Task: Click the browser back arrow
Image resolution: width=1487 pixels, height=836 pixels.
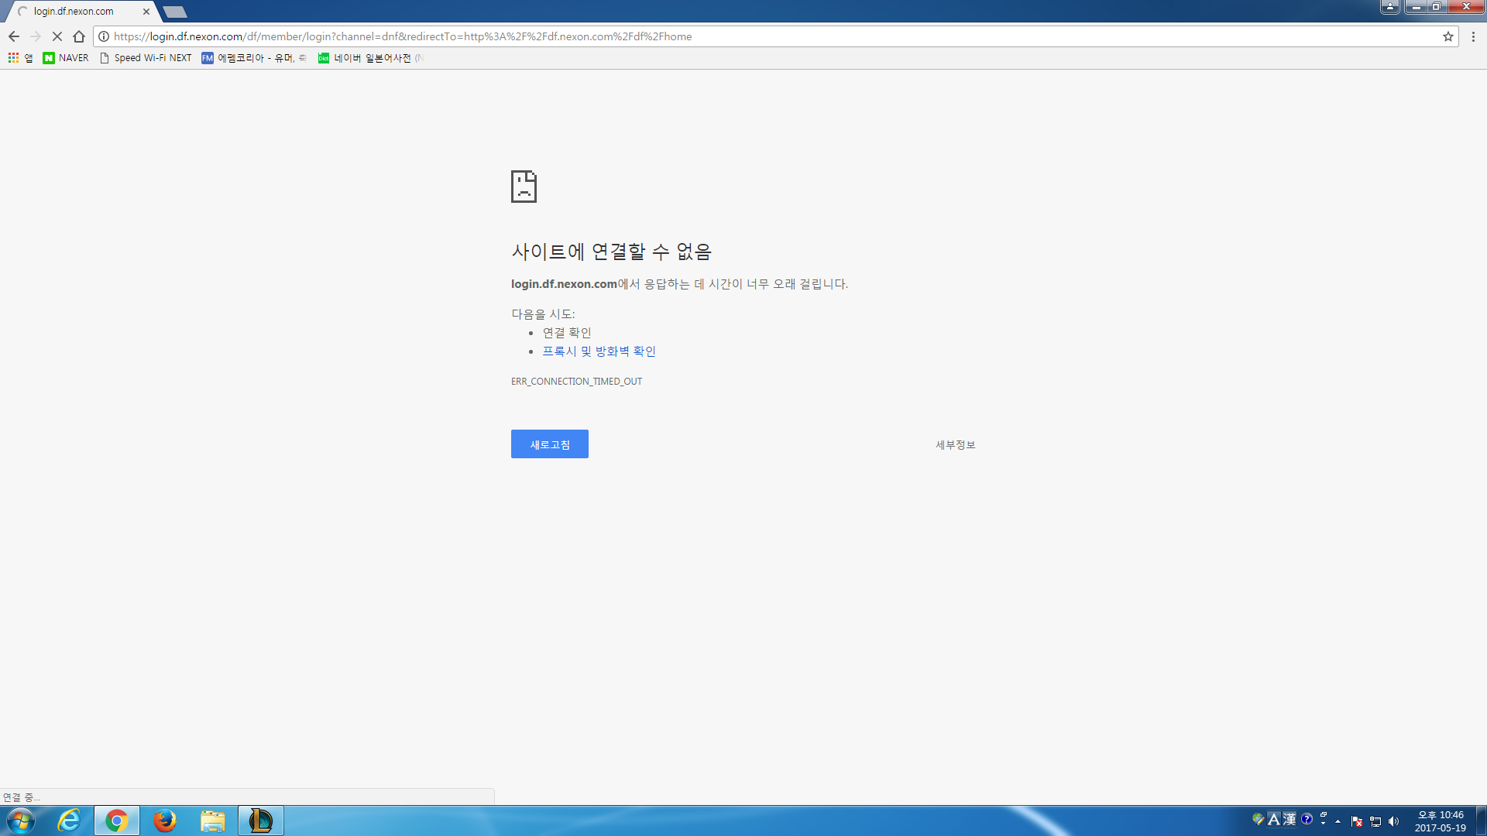Action: tap(14, 36)
